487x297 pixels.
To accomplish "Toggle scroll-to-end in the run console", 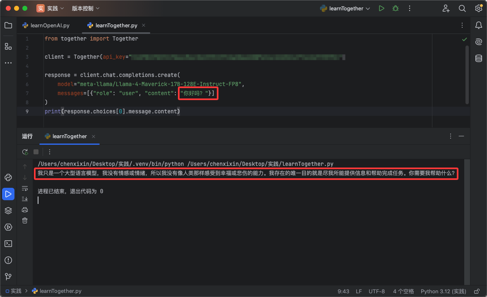I will pyautogui.click(x=25, y=199).
